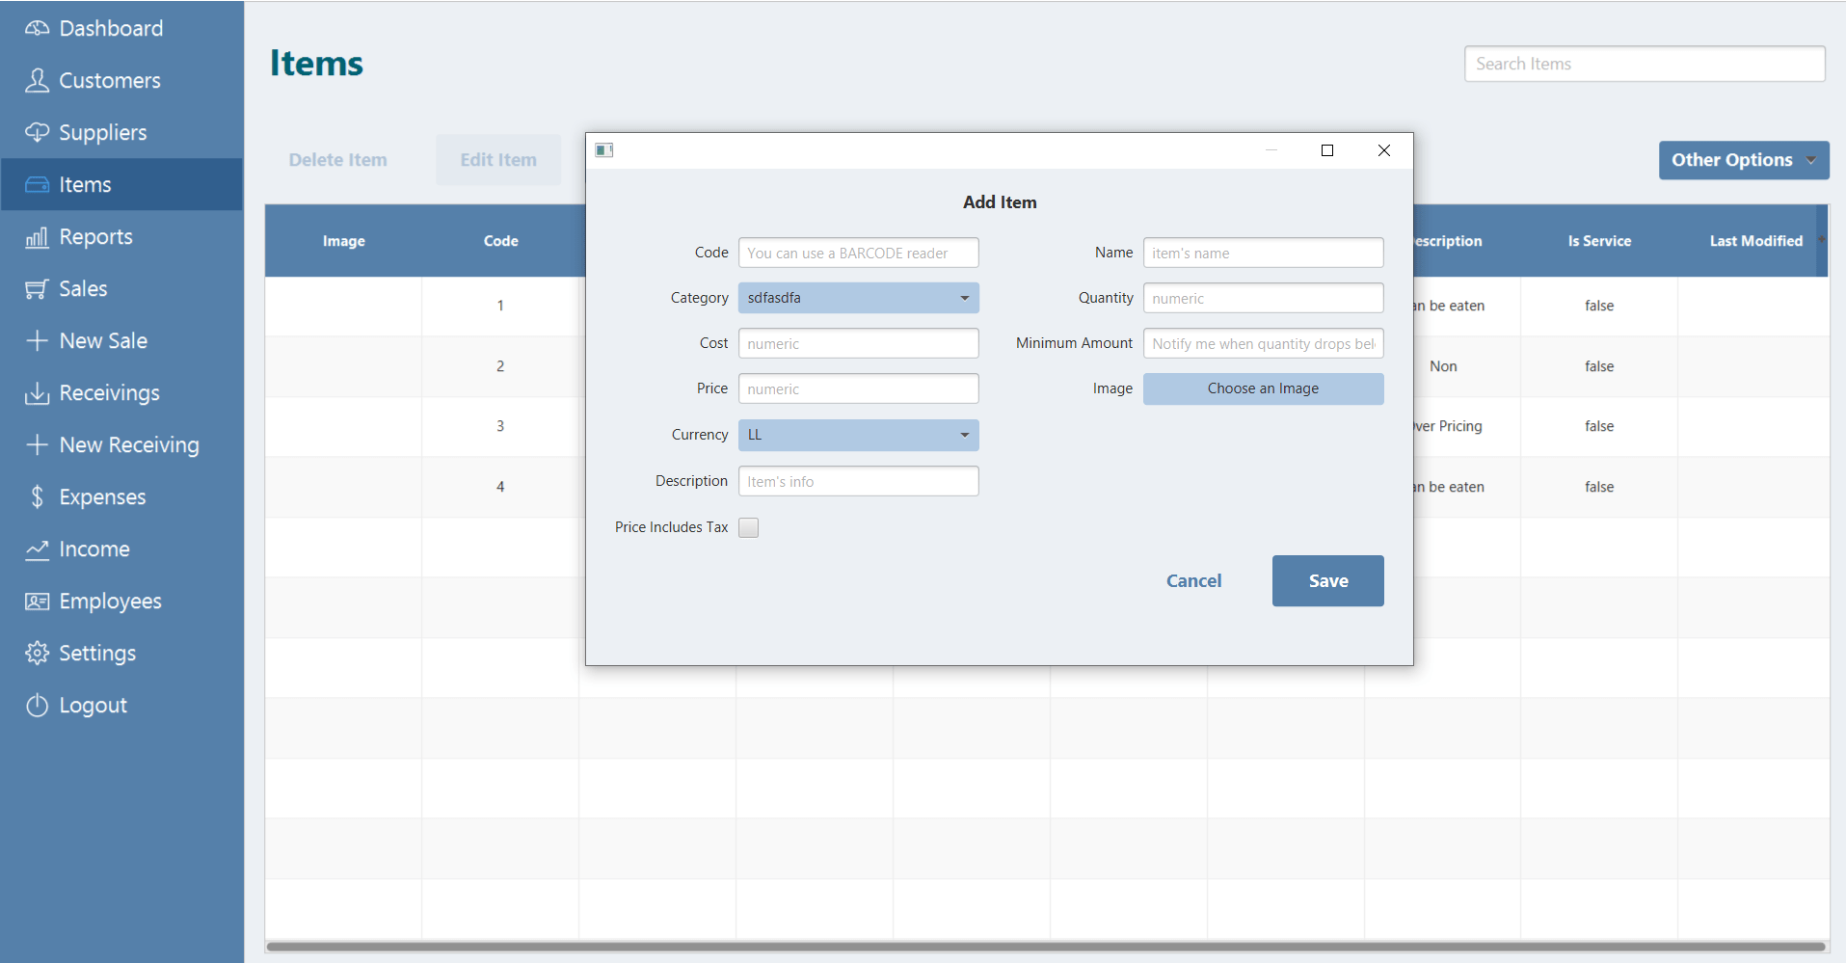Focus the Code barcode input field

coord(858,253)
